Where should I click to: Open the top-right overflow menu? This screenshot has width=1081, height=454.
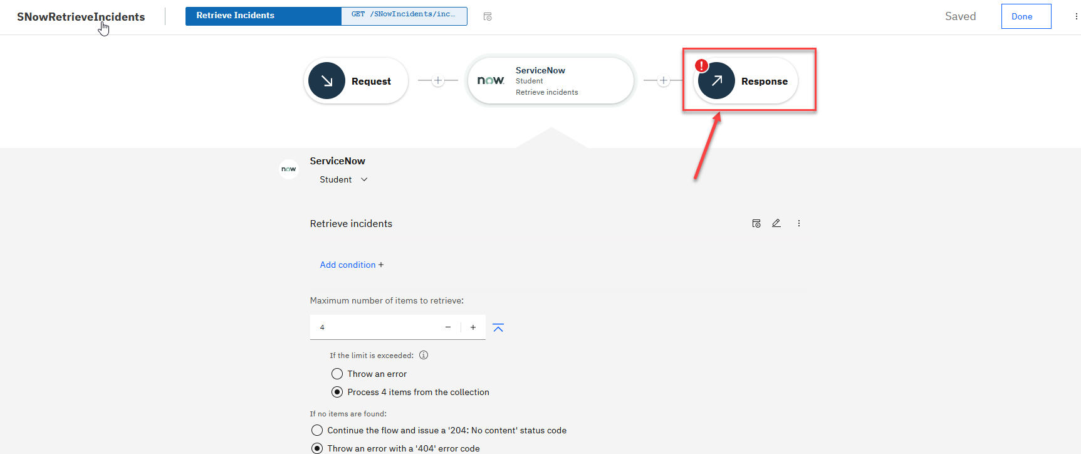(x=1076, y=16)
